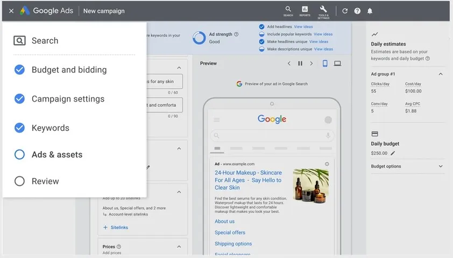The height and width of the screenshot is (258, 453).
Task: Click headline field ending 'for any skin'
Action: [x=165, y=81]
